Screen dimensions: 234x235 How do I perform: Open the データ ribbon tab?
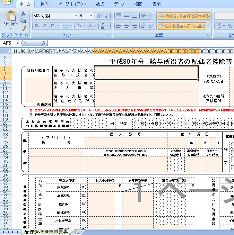(x=119, y=4)
